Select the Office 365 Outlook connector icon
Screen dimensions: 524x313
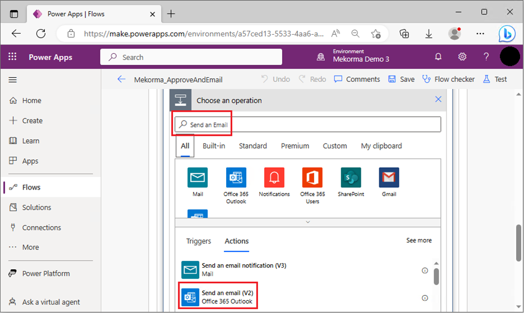(x=236, y=177)
